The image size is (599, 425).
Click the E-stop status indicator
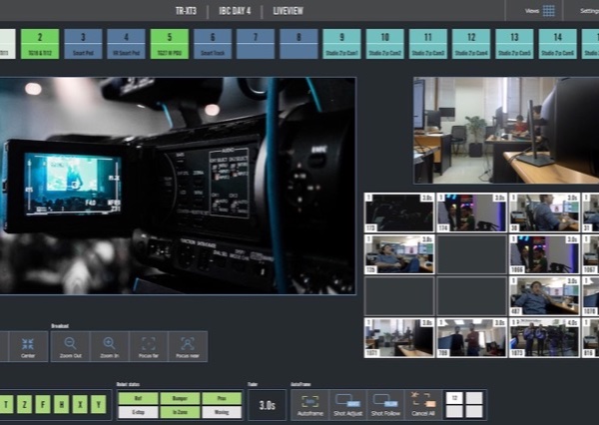click(x=139, y=412)
